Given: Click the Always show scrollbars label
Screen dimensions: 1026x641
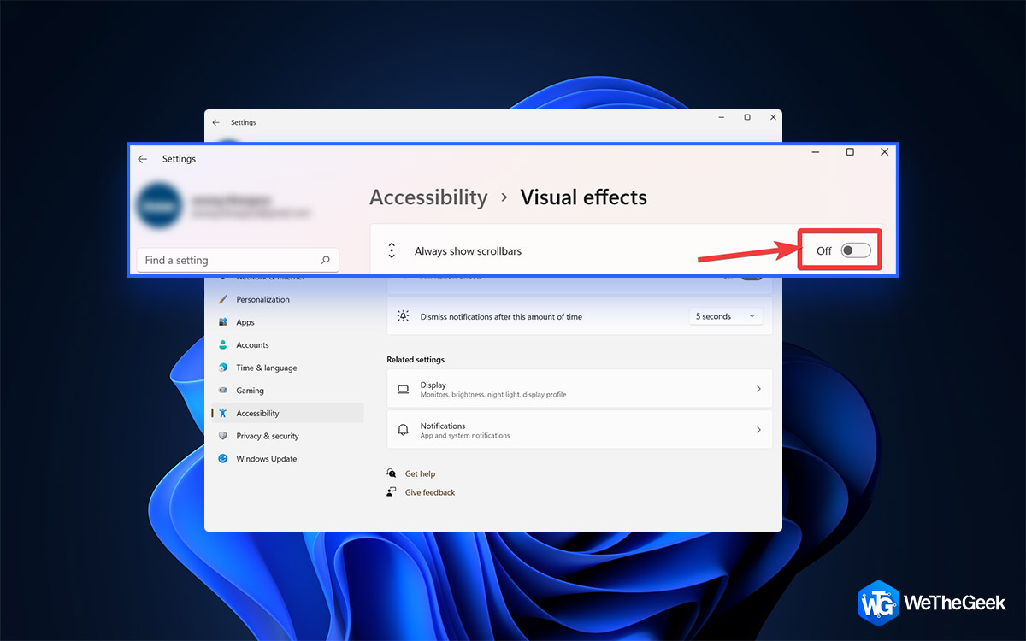Looking at the screenshot, I should click(468, 251).
